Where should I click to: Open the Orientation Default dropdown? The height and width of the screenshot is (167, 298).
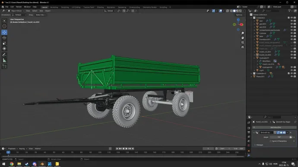coord(19,15)
